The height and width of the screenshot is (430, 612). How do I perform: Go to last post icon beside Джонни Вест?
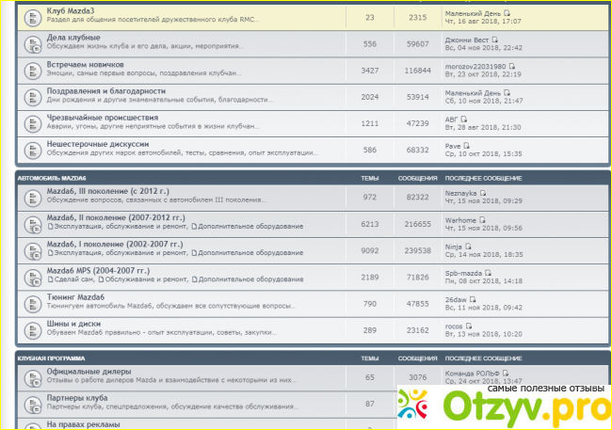[x=495, y=39]
